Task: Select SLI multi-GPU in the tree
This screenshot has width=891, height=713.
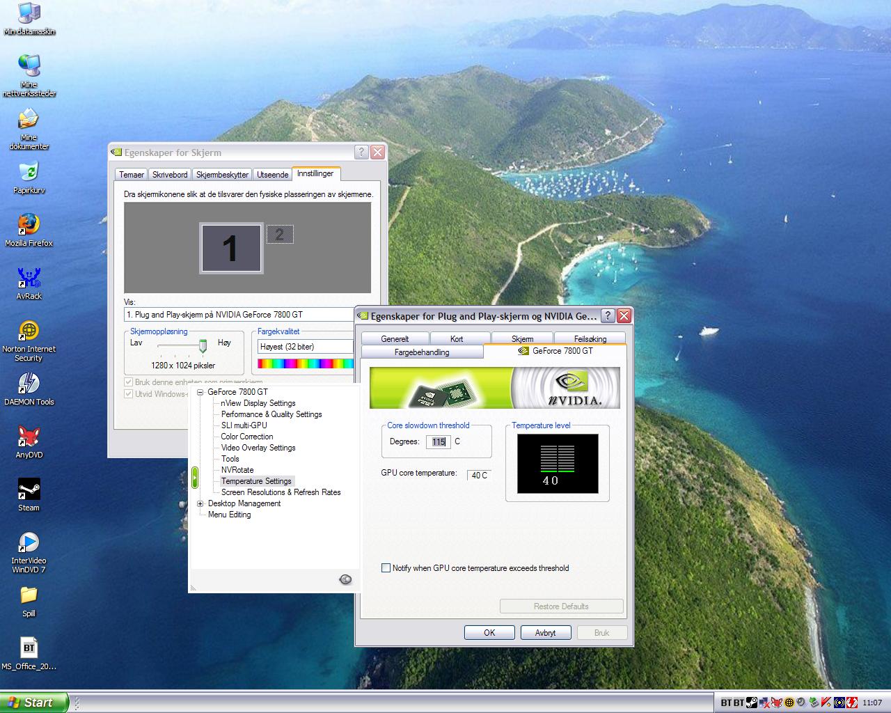Action: [244, 425]
